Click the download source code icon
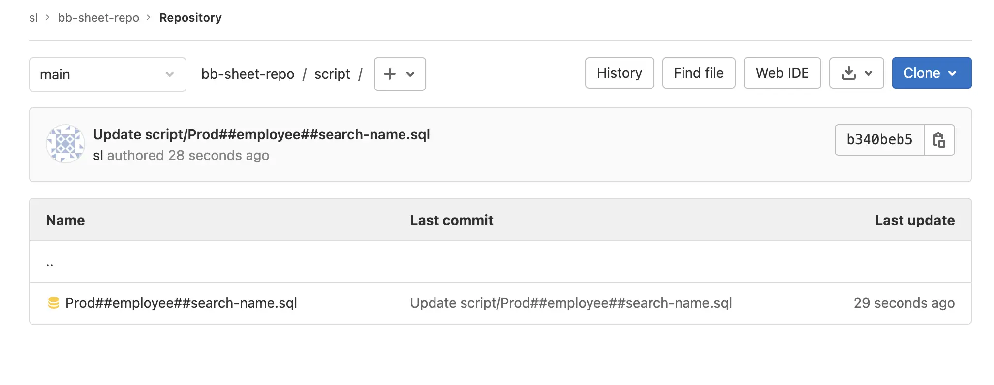Image resolution: width=994 pixels, height=385 pixels. click(x=849, y=73)
